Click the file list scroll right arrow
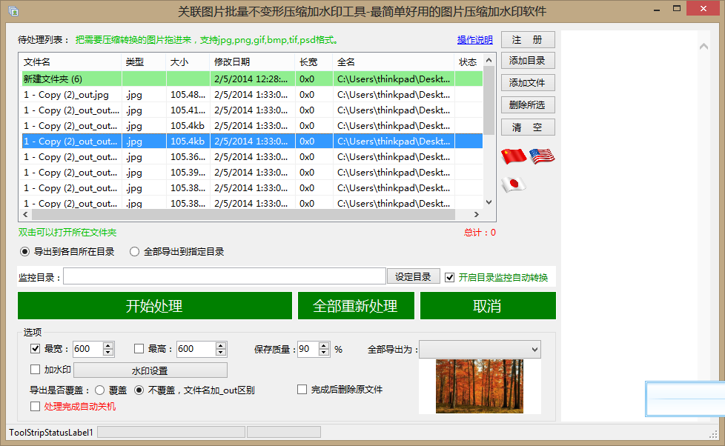The height and width of the screenshot is (446, 725). pos(476,214)
